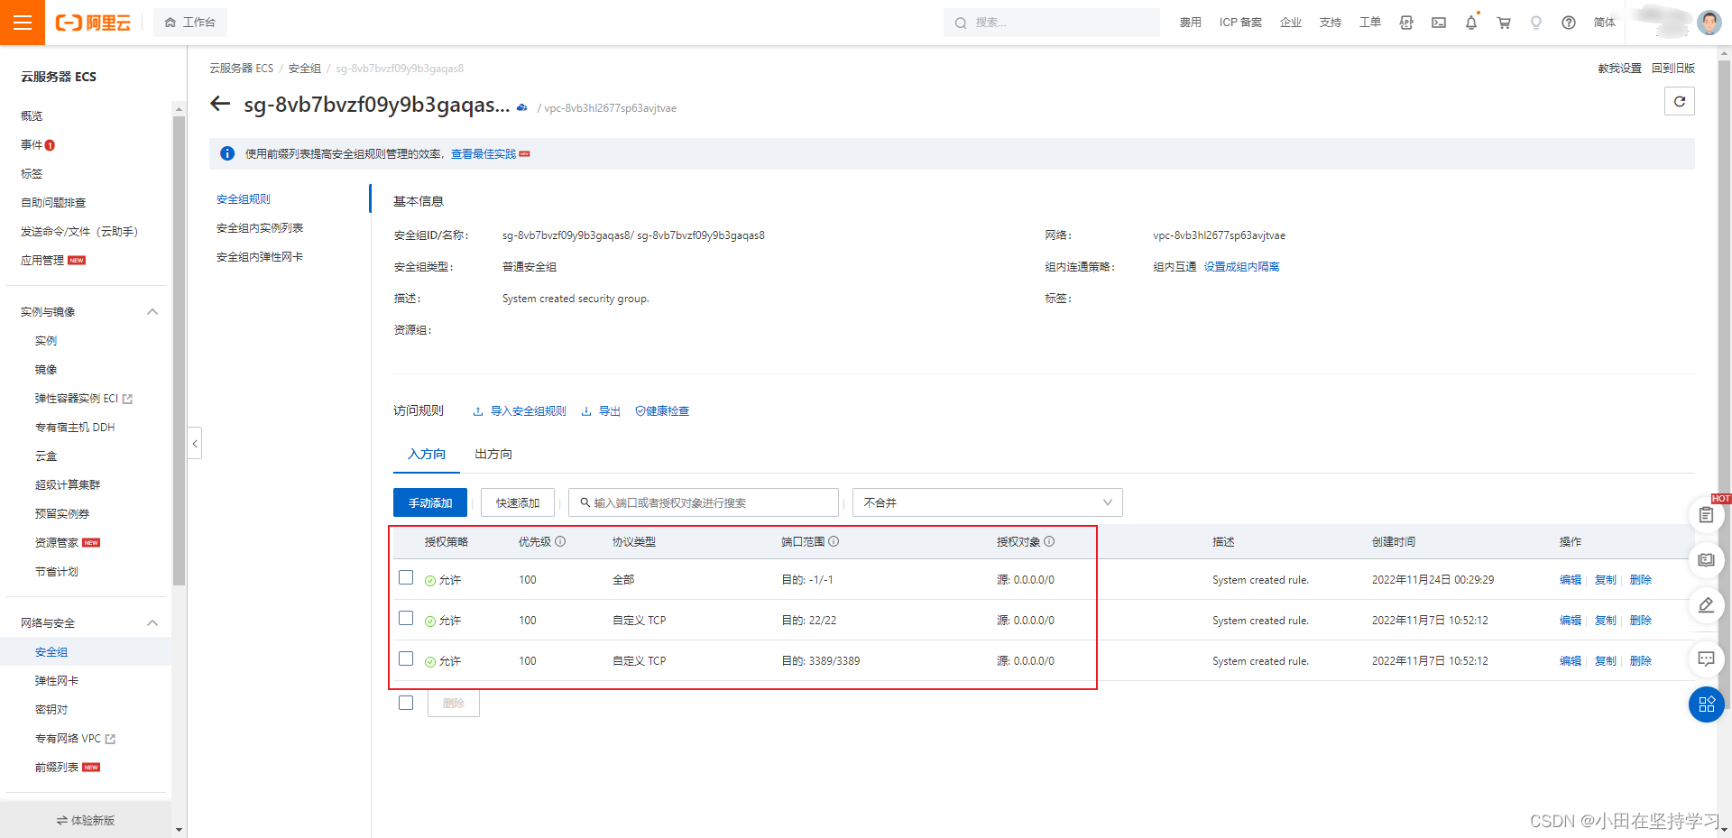
Task: Click the blue info icon in banner
Action: 227,153
